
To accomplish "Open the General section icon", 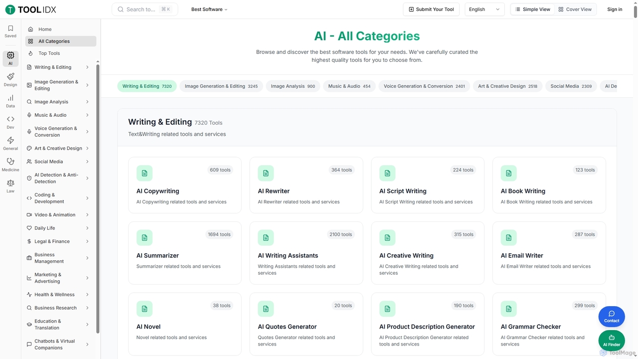I will point(10,144).
